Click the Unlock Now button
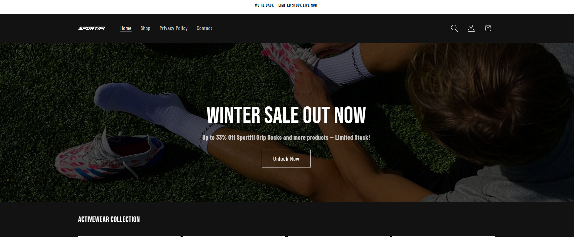This screenshot has height=237, width=574. tap(286, 158)
